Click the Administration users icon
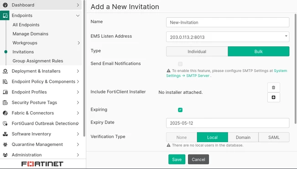This screenshot has width=297, height=169. (x=5, y=155)
